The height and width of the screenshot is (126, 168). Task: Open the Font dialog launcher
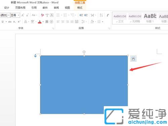click(x=53, y=28)
